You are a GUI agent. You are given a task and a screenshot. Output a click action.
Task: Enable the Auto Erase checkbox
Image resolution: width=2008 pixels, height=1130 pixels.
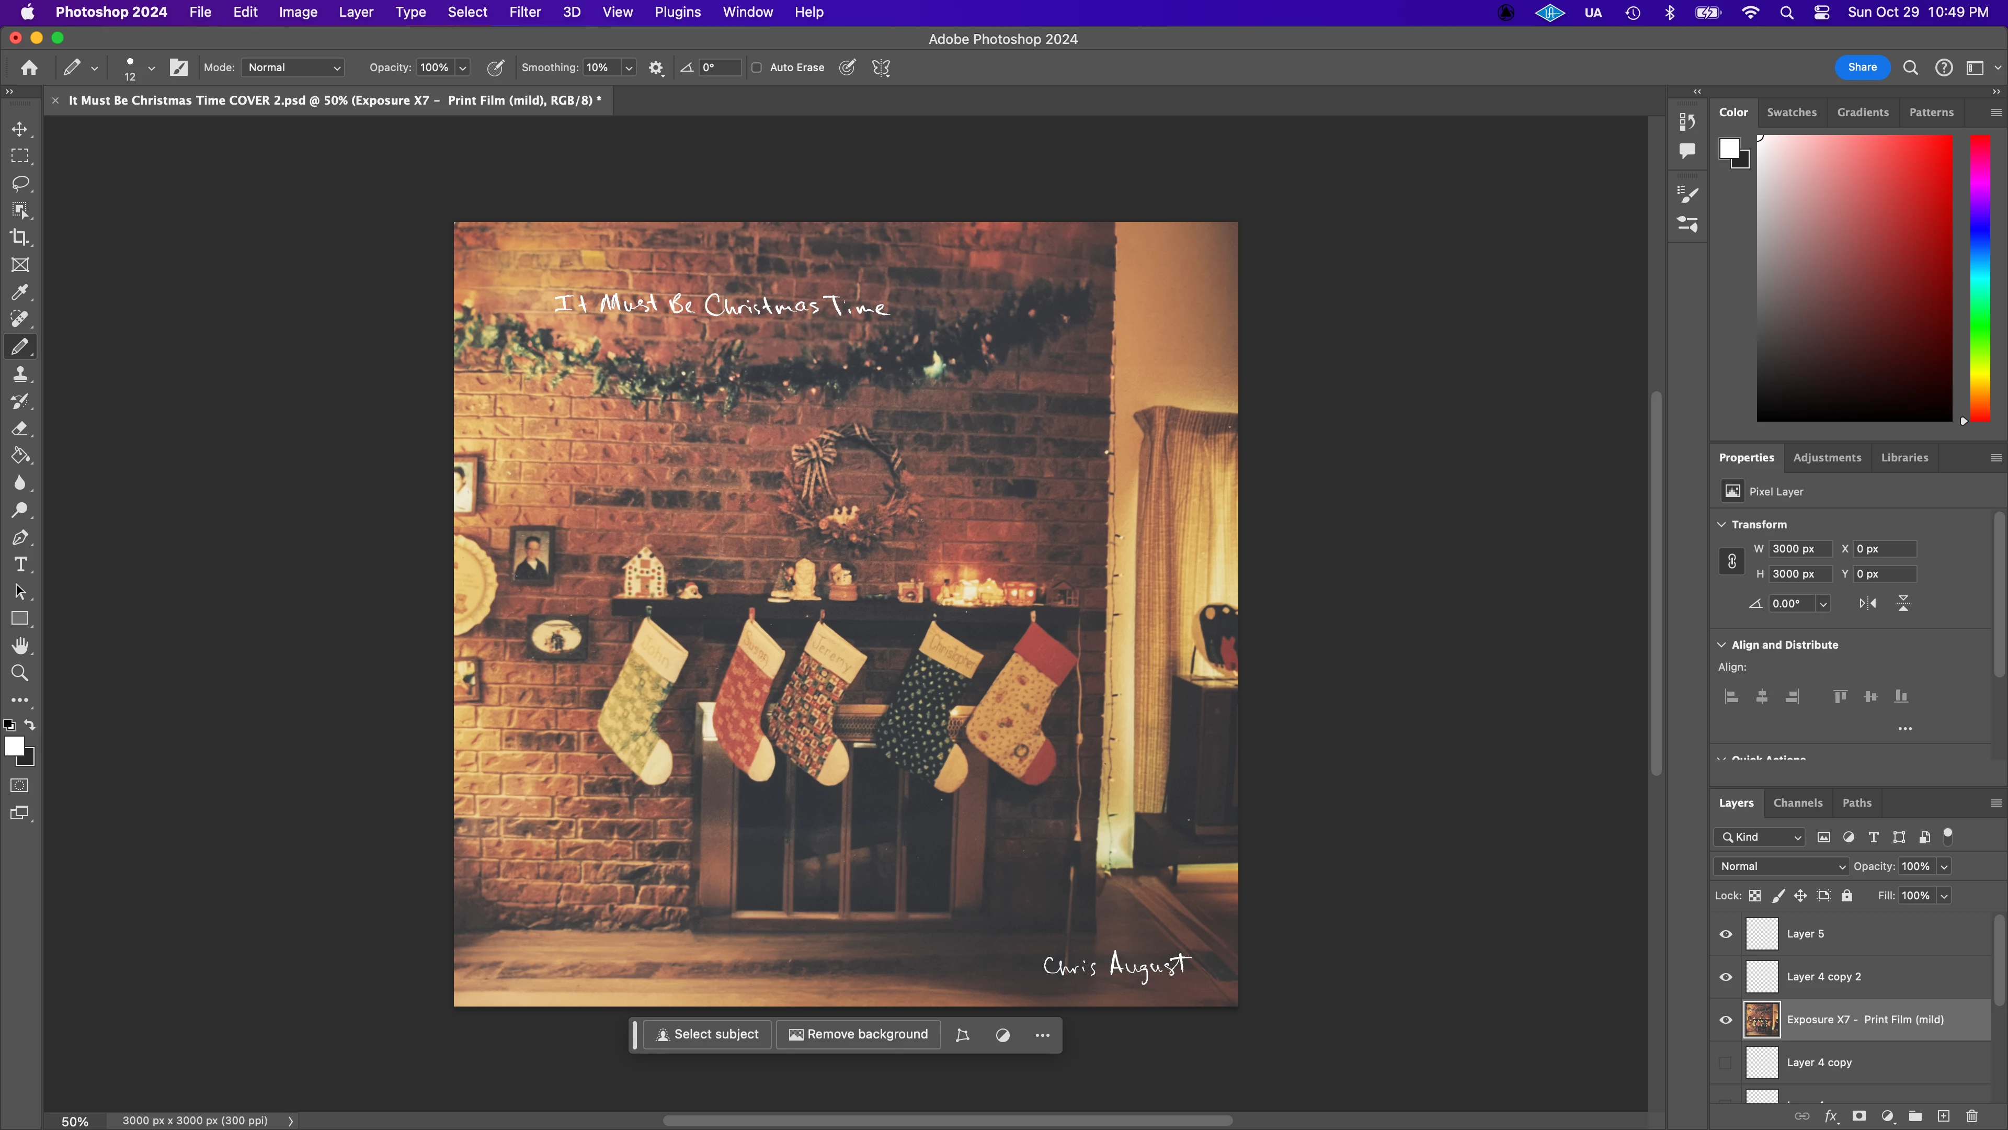click(x=756, y=68)
